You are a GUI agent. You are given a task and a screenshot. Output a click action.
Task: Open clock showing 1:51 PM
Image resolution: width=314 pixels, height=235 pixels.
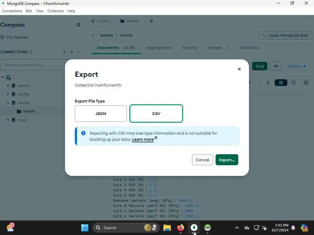(280, 228)
